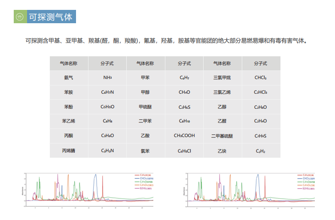Select the C6H6O formula cell
Viewport: 335px width, 220px height.
tap(107, 107)
